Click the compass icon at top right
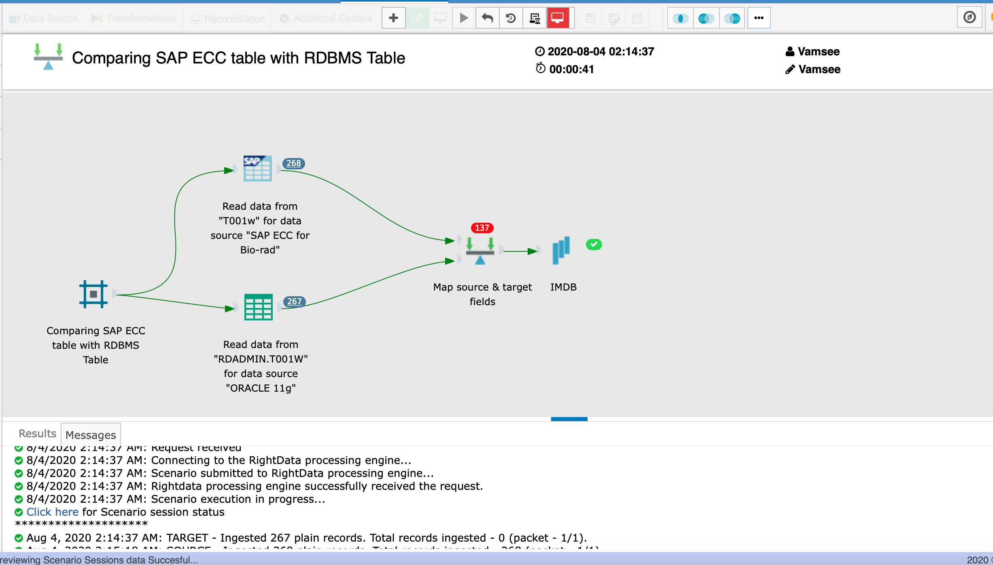 (970, 17)
